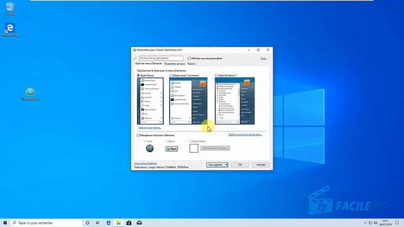404x227 pixels.
Task: Click the custom button image preview box
Action: click(194, 148)
